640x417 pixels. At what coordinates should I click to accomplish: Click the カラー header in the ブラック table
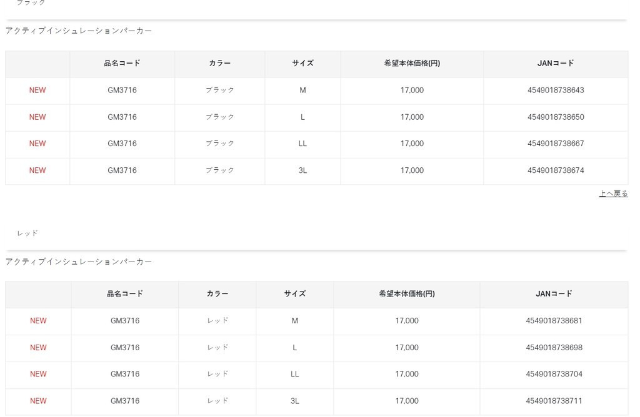coord(220,64)
